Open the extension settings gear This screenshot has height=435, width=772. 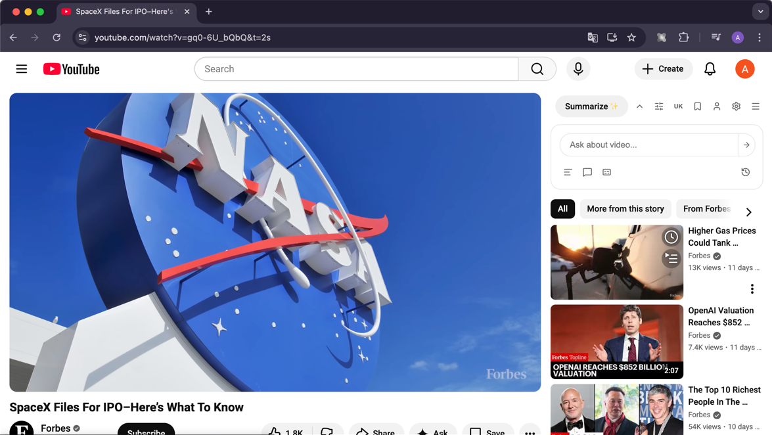click(736, 106)
